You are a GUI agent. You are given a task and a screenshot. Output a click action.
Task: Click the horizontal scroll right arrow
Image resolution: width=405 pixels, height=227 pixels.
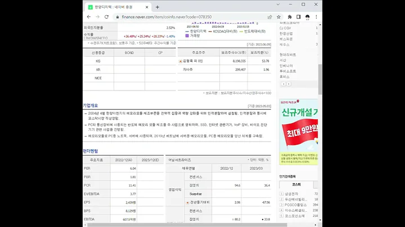coord(316,225)
